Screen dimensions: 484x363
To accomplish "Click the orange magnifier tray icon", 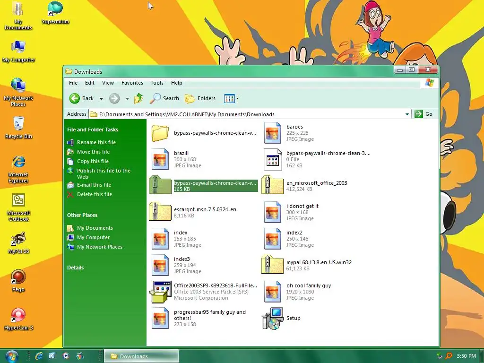I will point(449,356).
